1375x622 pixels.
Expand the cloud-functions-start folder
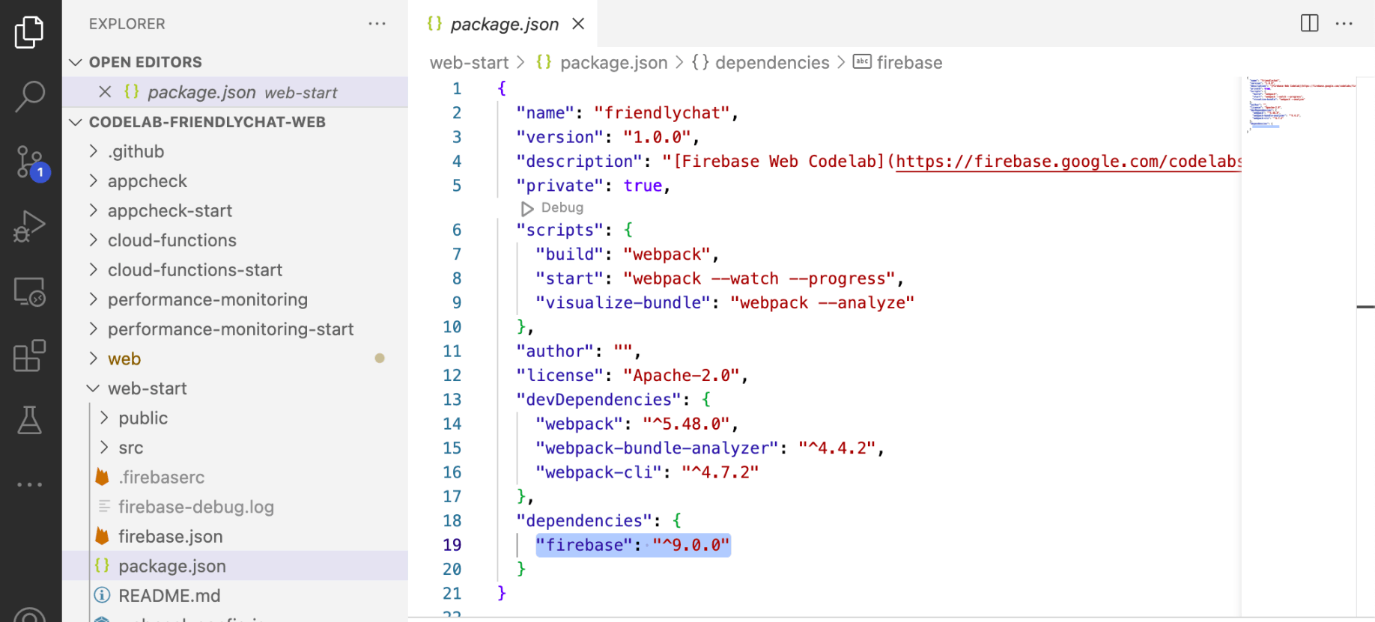click(93, 269)
